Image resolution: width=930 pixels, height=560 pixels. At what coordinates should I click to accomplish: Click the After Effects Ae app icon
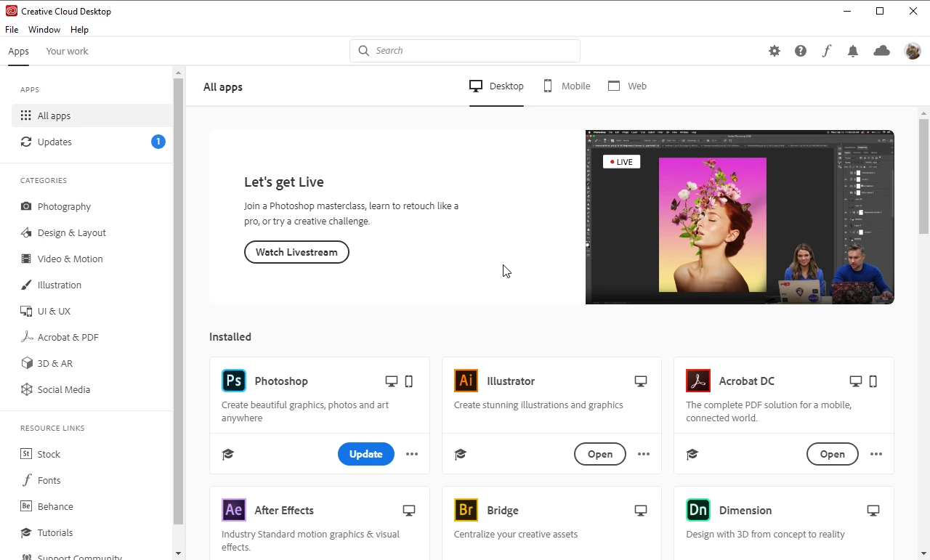(234, 510)
